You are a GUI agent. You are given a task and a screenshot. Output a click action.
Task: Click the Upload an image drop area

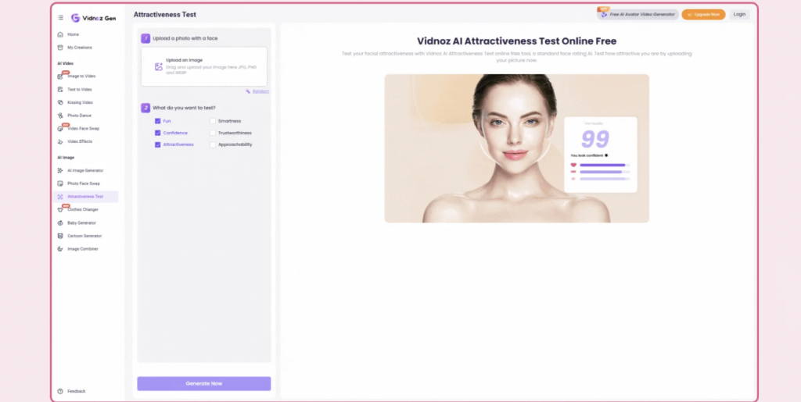click(x=204, y=66)
